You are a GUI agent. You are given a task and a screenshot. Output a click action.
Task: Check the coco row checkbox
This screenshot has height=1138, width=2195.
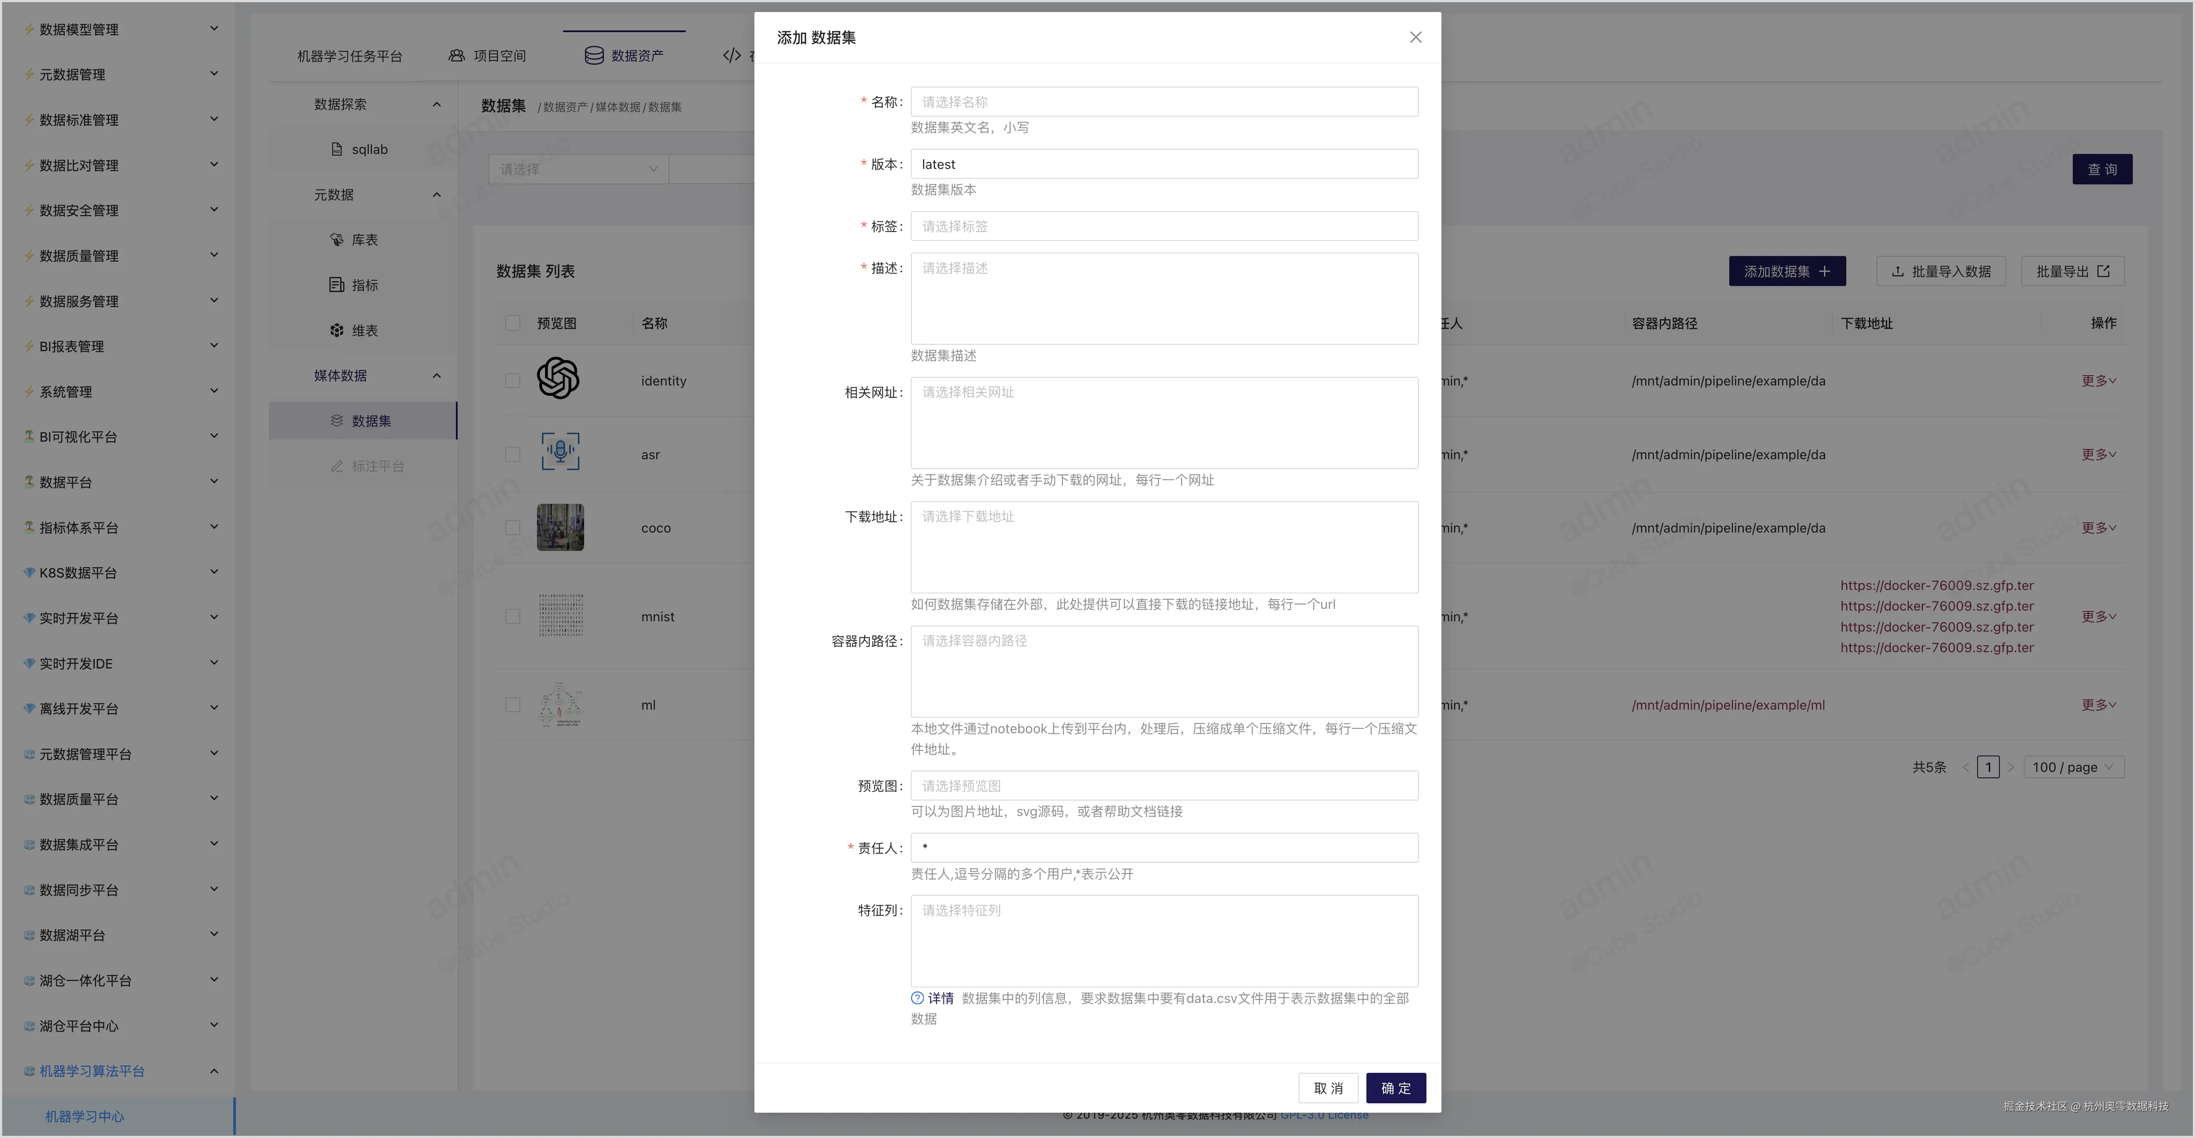click(x=512, y=528)
